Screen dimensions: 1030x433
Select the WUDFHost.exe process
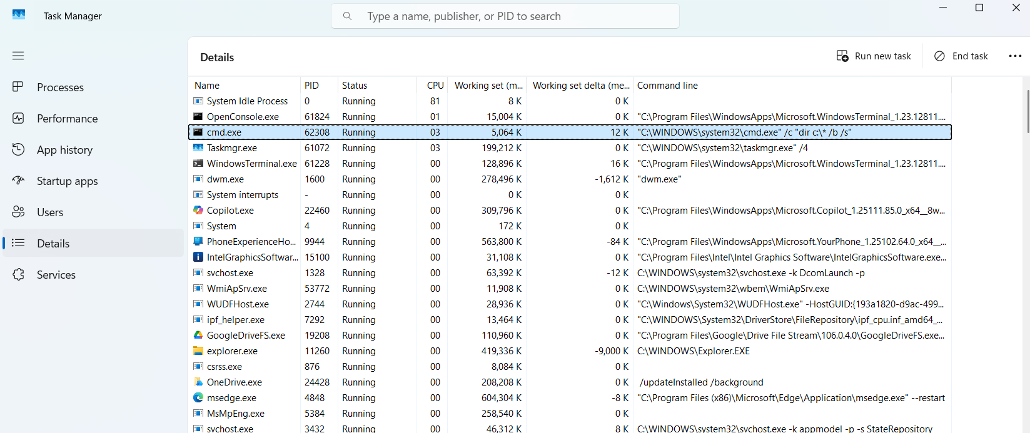click(570, 304)
